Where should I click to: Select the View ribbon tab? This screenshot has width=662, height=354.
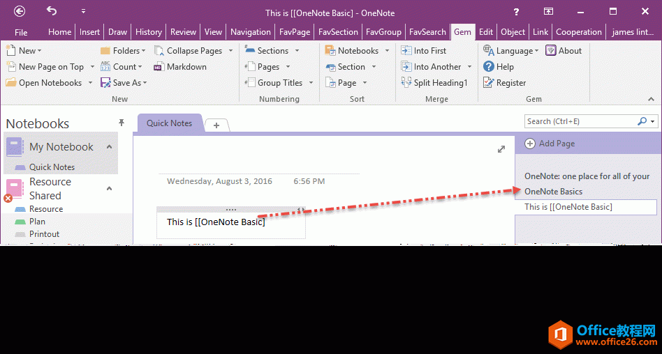(213, 32)
